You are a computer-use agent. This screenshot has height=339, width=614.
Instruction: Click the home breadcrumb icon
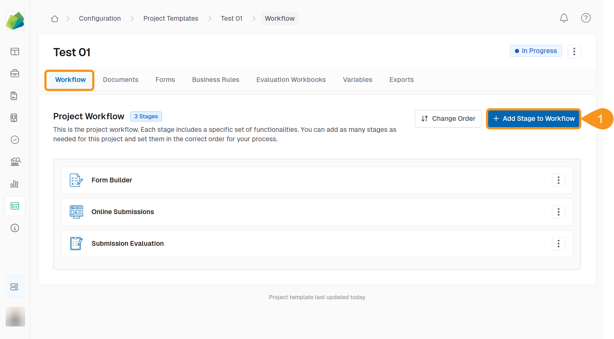click(x=55, y=19)
